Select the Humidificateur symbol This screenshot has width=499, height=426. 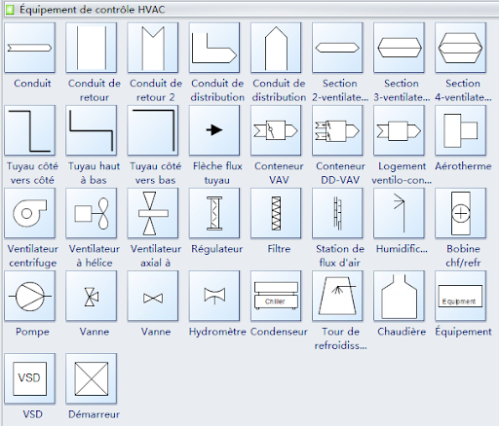(x=399, y=213)
